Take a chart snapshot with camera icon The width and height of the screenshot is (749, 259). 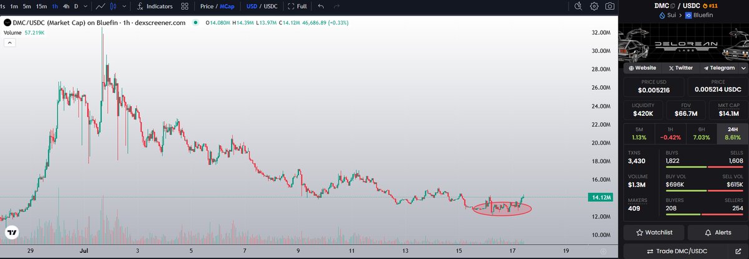click(609, 6)
